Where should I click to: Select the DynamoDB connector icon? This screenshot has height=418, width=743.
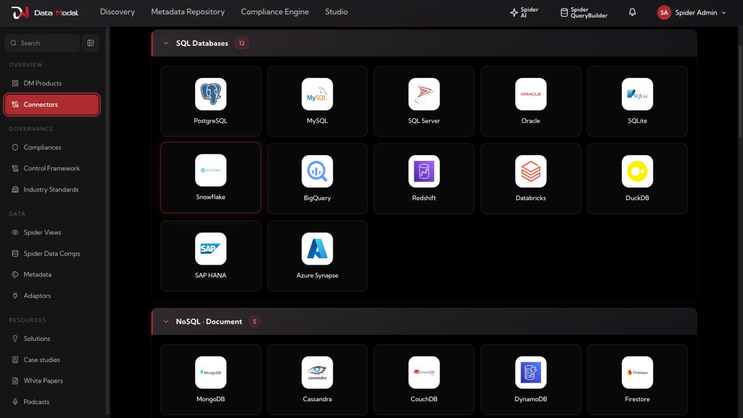(531, 372)
